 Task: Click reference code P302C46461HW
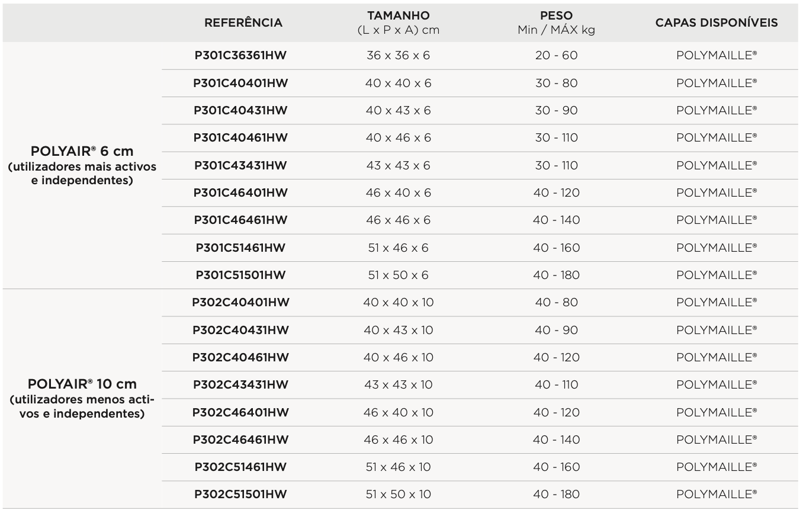pos(240,440)
